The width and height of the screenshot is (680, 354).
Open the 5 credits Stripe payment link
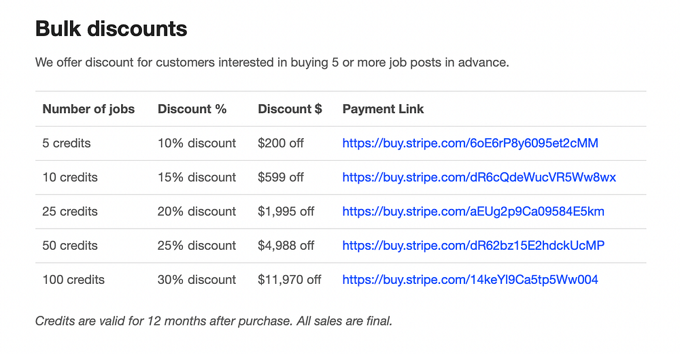click(470, 143)
